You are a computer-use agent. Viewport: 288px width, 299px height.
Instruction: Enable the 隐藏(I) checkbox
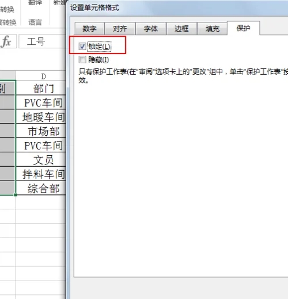click(x=82, y=60)
